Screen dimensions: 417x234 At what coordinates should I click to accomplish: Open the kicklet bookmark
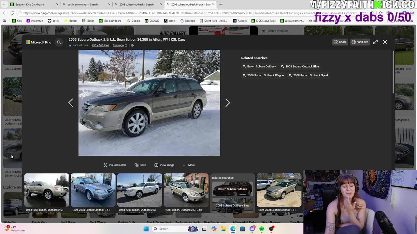[x=88, y=21]
